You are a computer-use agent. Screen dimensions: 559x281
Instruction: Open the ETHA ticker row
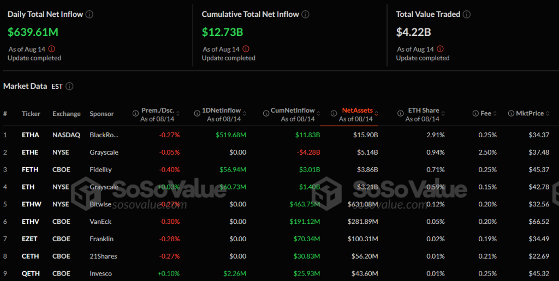tap(31, 135)
